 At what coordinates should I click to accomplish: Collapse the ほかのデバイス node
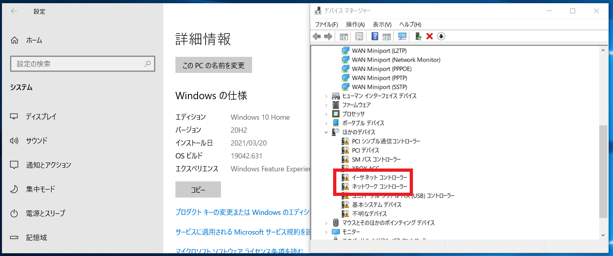pyautogui.click(x=326, y=132)
